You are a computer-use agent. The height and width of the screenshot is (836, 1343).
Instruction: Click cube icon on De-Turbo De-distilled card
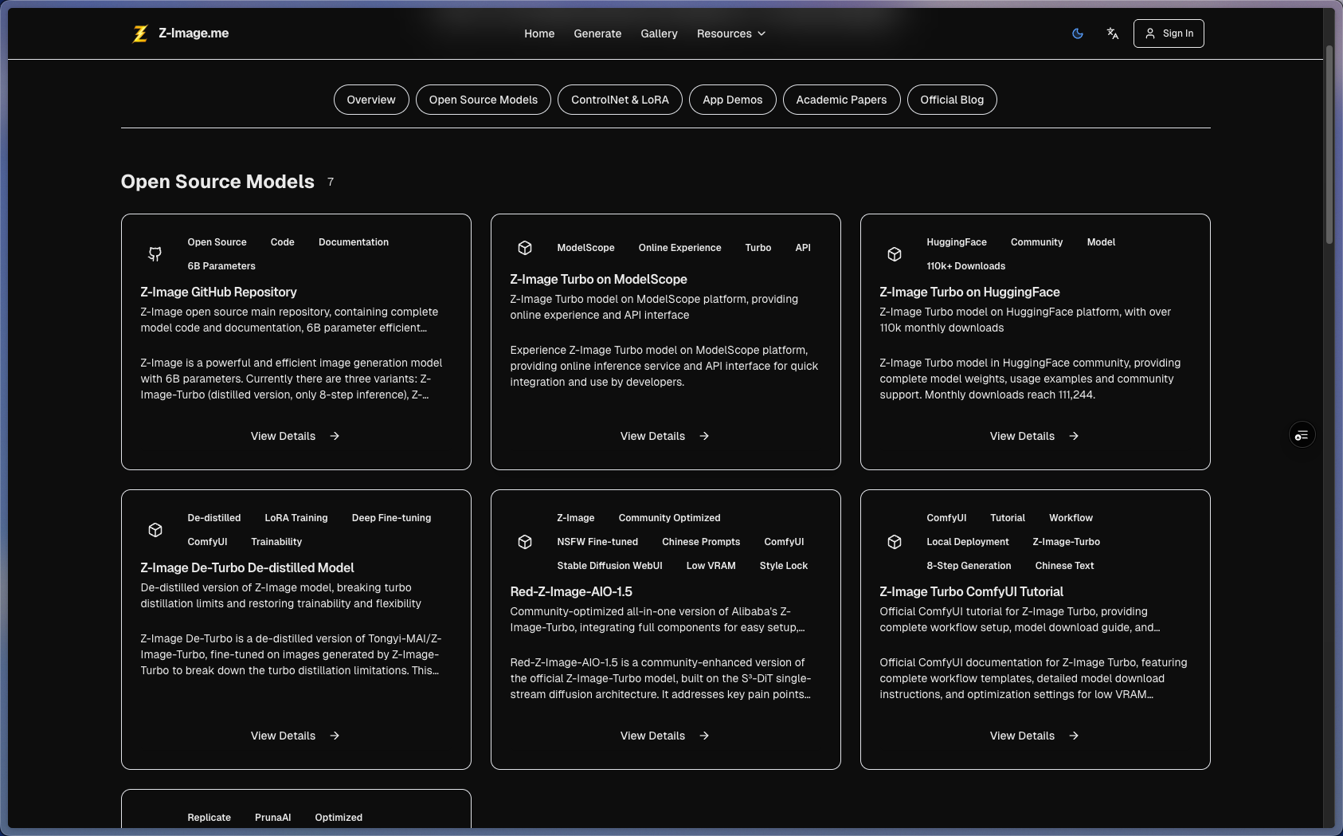pos(155,530)
